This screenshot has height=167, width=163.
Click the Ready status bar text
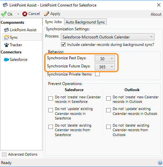point(6,163)
